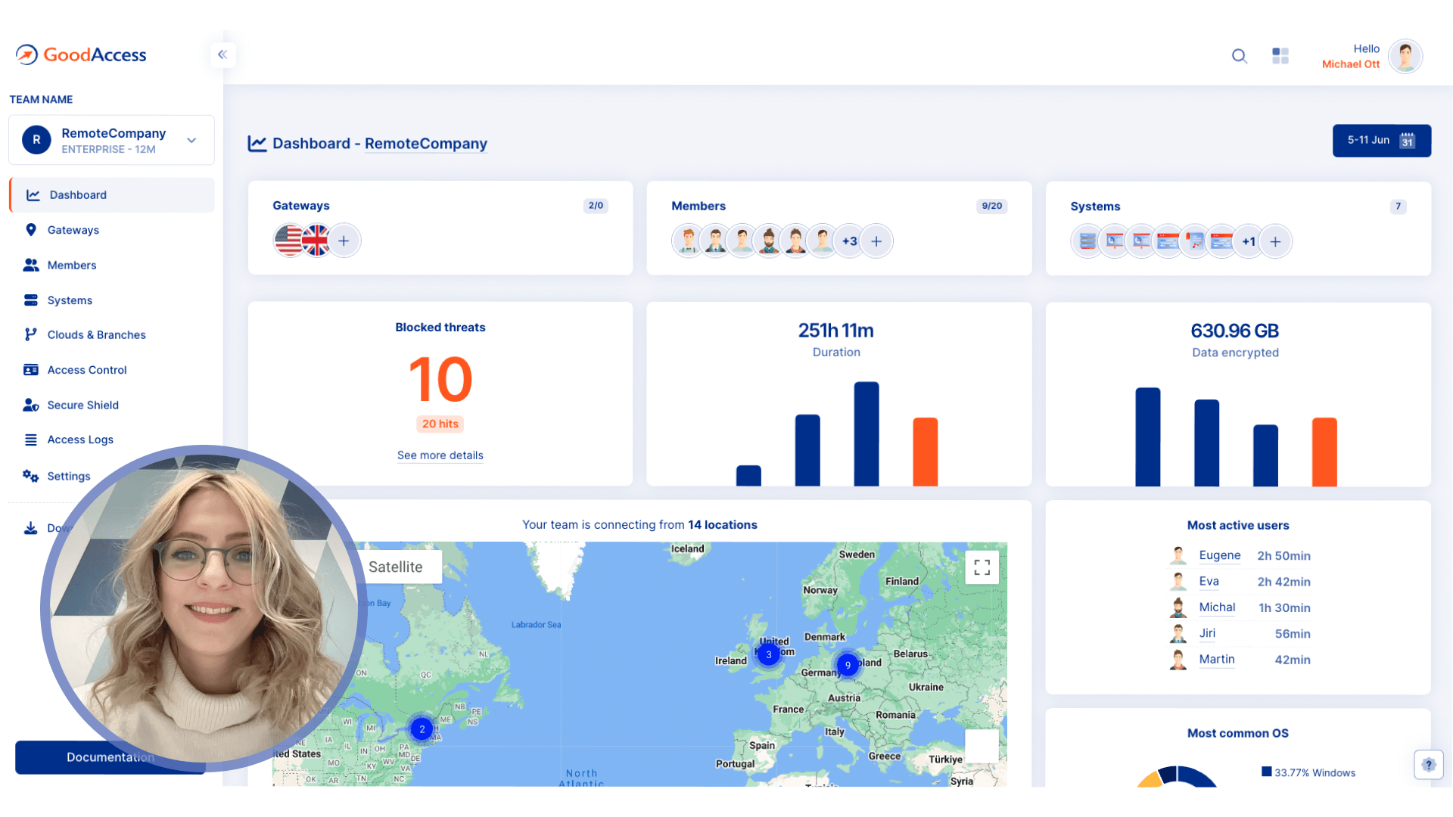Viewport: 1453px width, 817px height.
Task: Open the Settings menu entry
Action: pyautogui.click(x=31, y=476)
